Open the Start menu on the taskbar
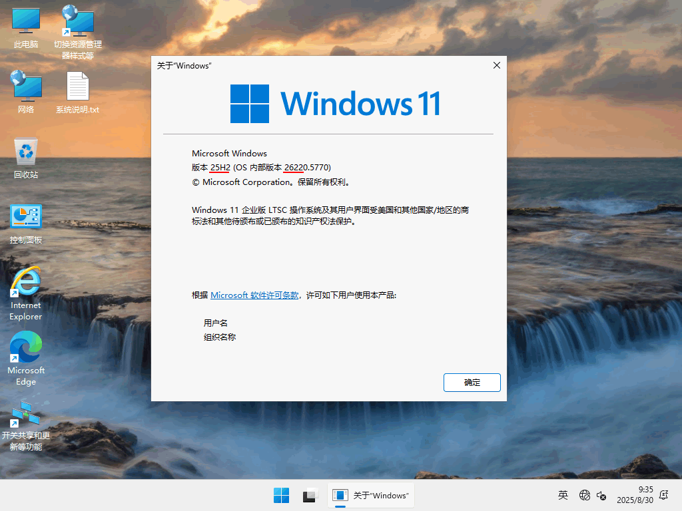682x511 pixels. tap(282, 495)
